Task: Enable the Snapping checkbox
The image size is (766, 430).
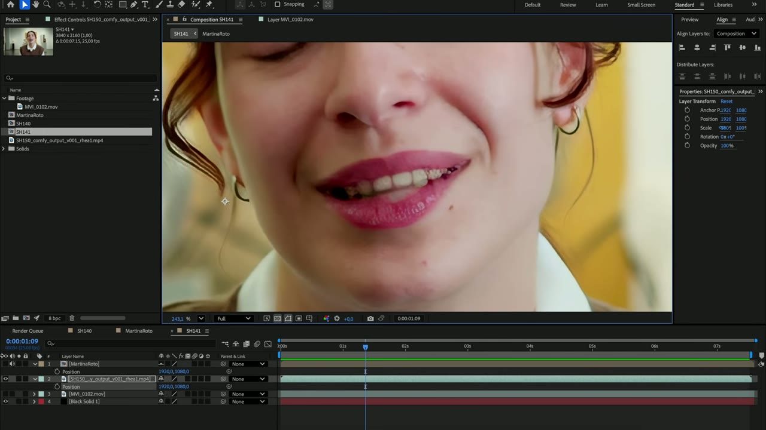Action: [x=277, y=4]
